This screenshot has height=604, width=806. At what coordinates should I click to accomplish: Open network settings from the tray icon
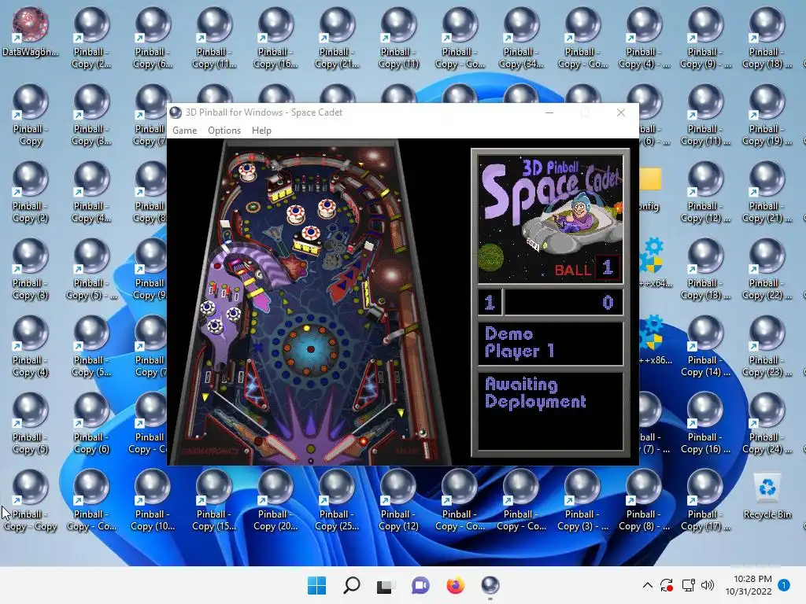pos(688,585)
